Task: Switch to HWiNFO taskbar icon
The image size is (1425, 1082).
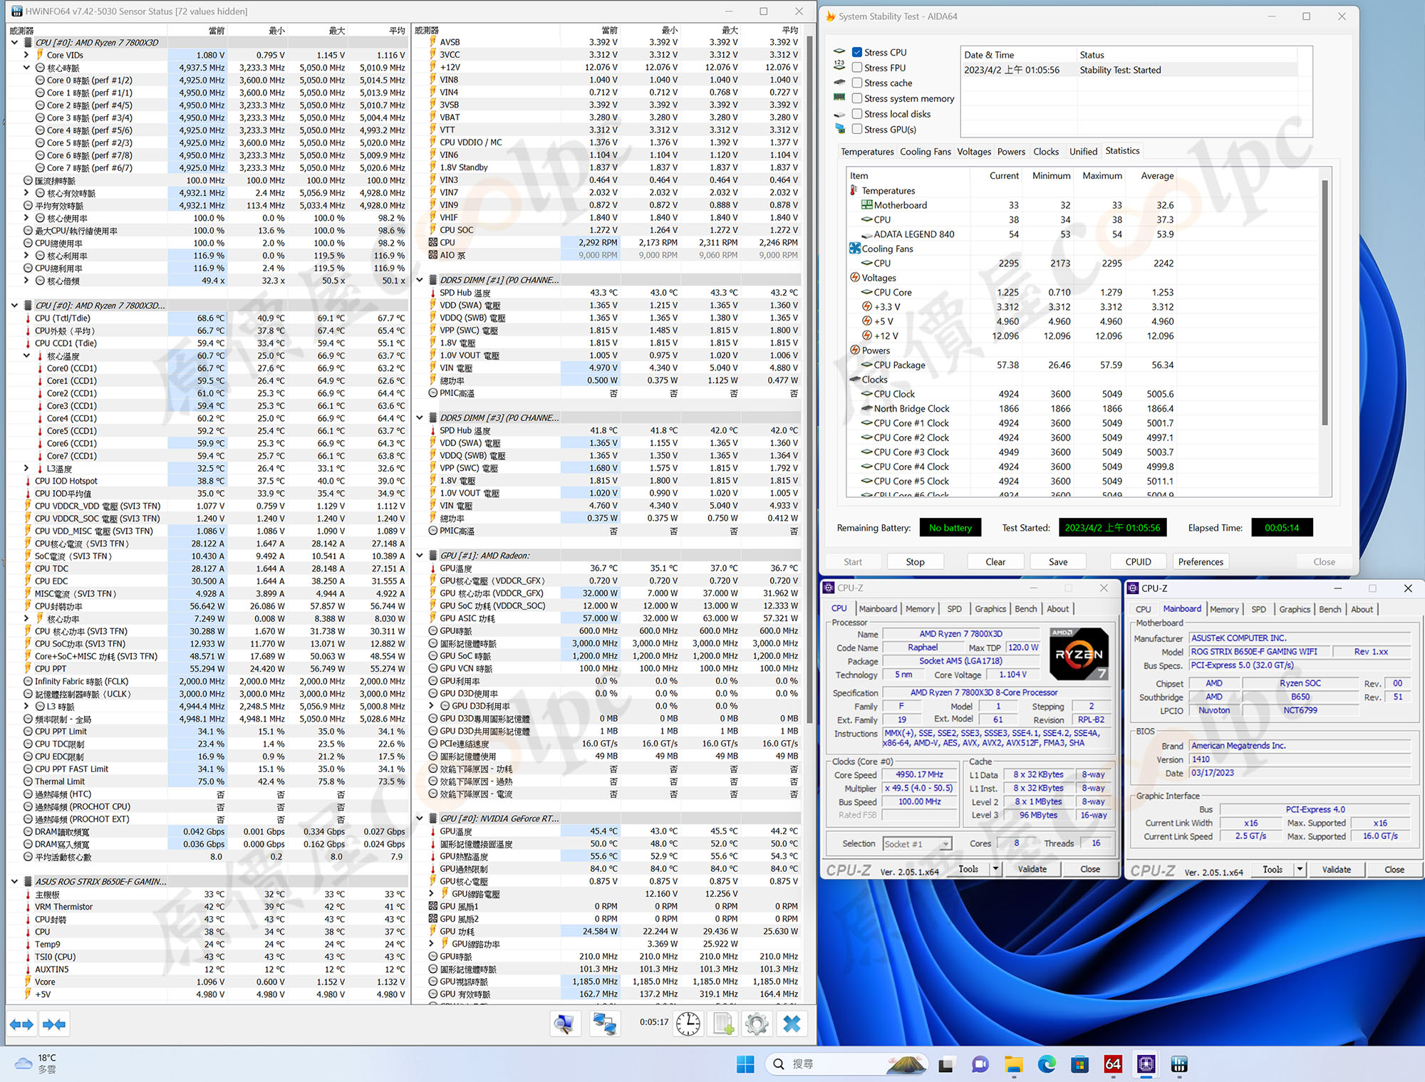Action: point(1179,1064)
